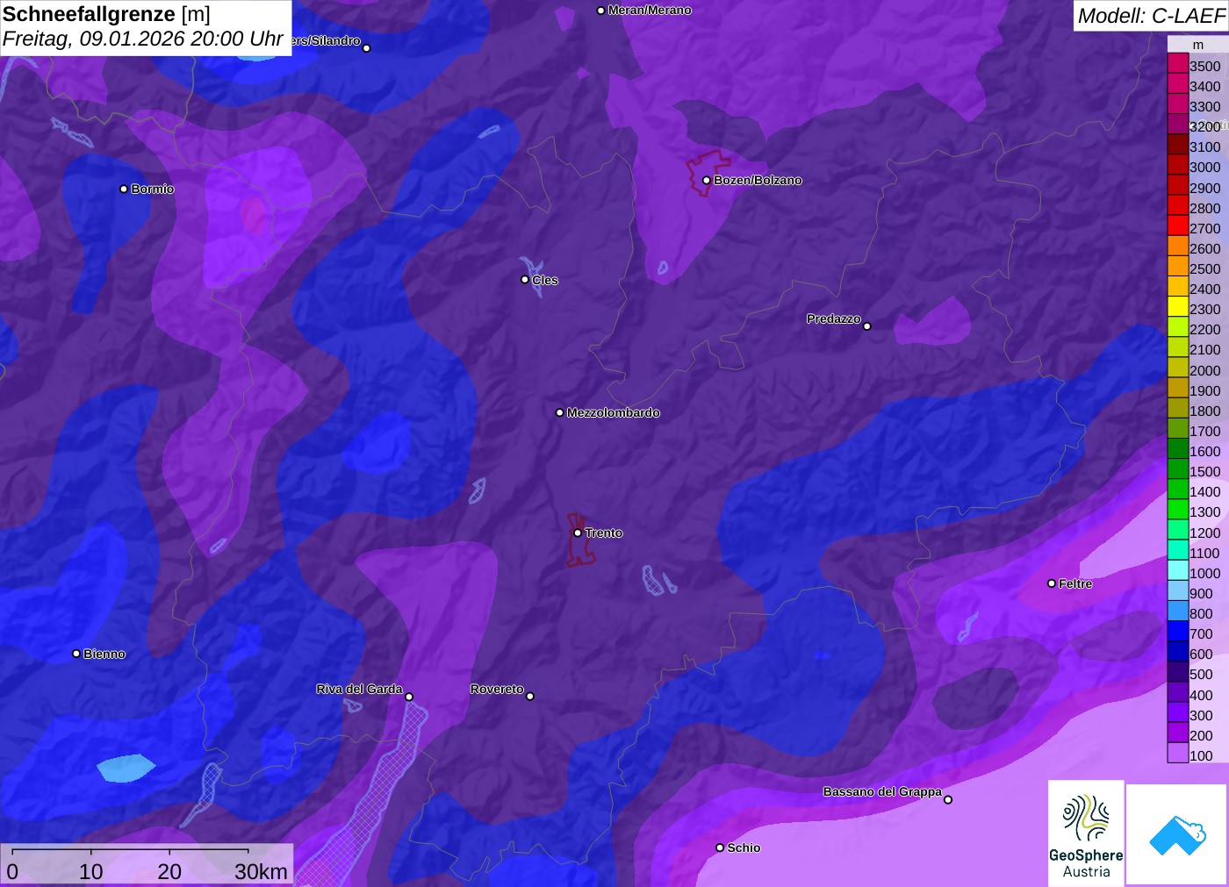Click the Schio city marker dot

click(x=720, y=848)
